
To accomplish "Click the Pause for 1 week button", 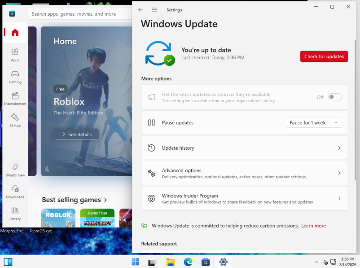I will click(307, 123).
